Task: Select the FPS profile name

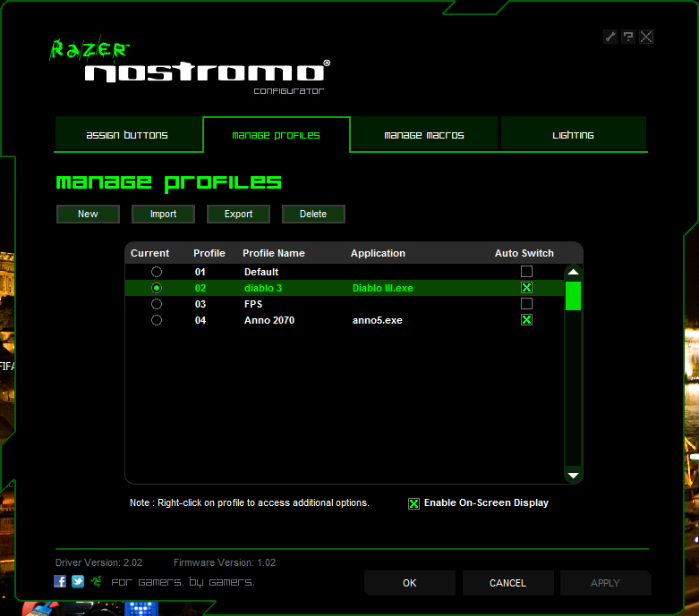Action: [x=253, y=304]
